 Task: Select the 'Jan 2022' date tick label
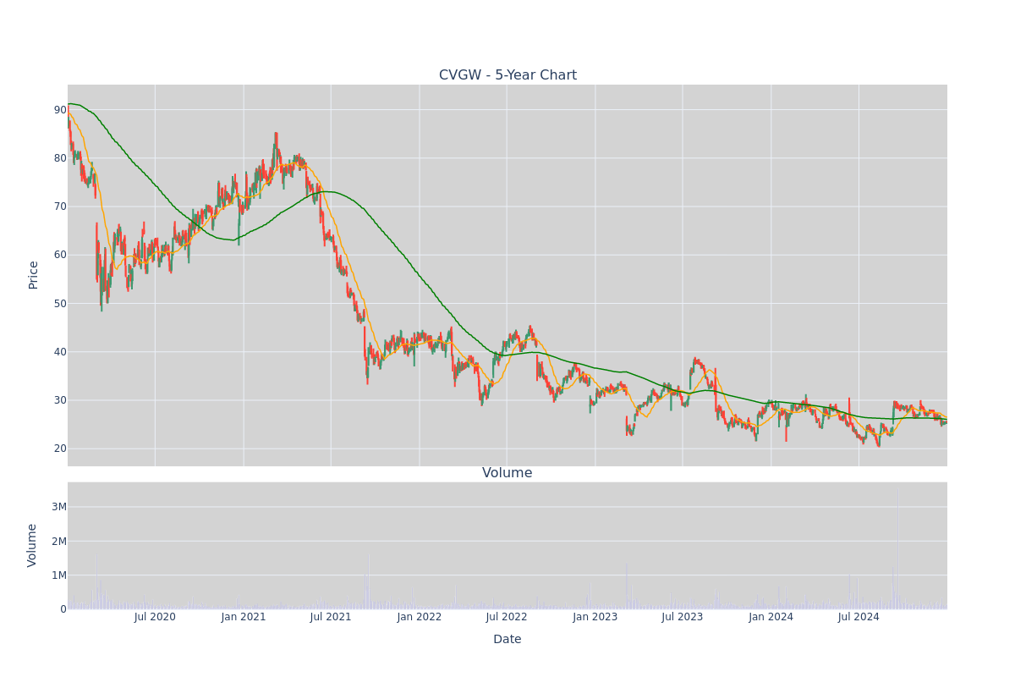coord(420,617)
